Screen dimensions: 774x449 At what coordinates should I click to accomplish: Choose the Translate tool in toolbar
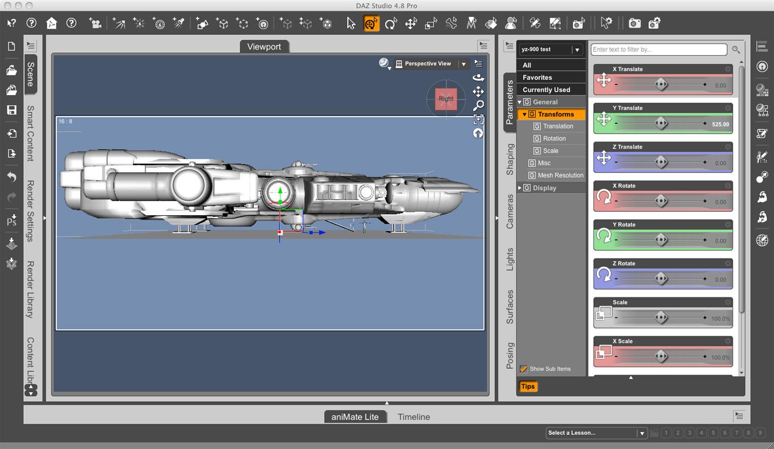point(411,23)
